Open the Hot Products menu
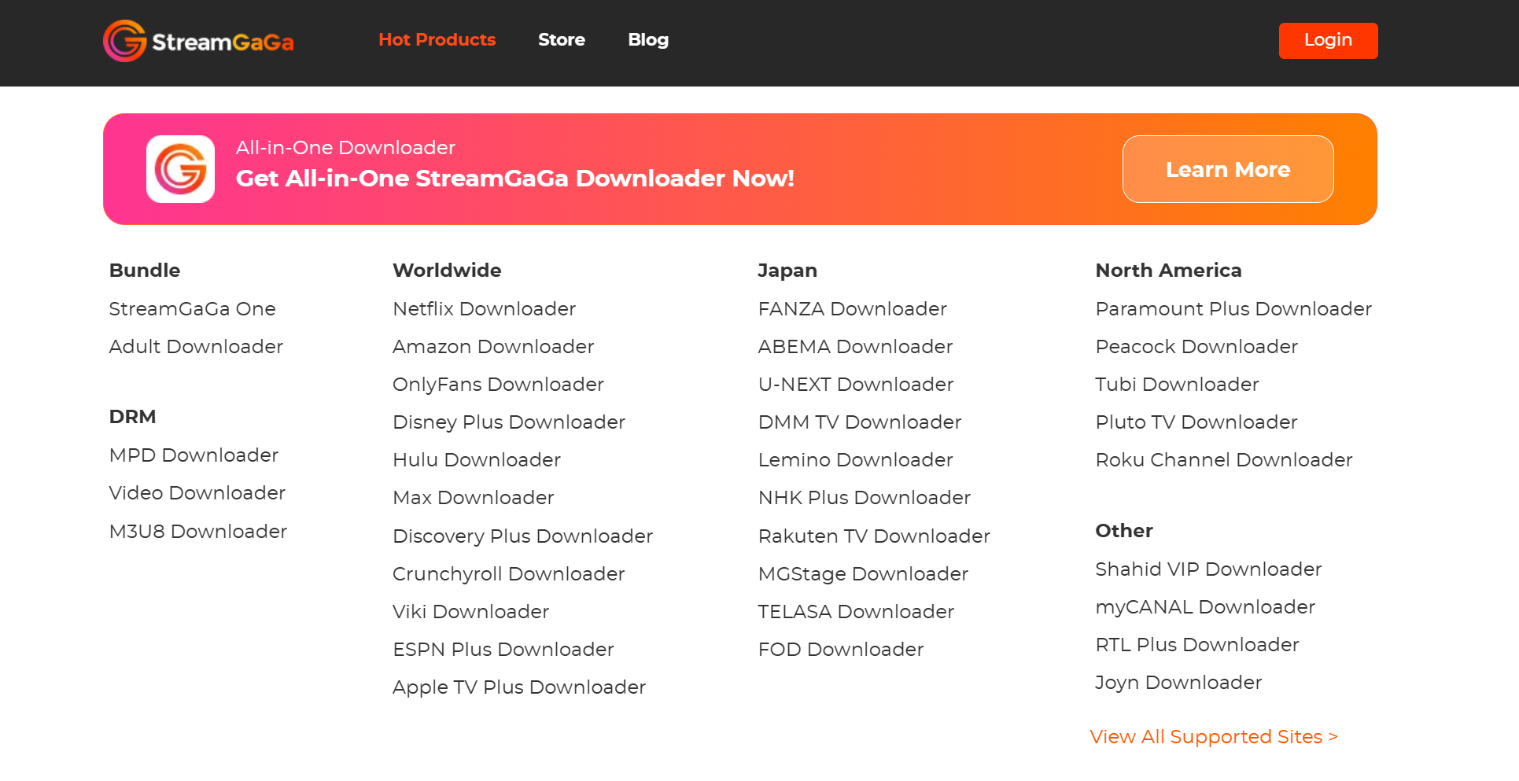Screen dimensions: 1519x781 tap(437, 40)
